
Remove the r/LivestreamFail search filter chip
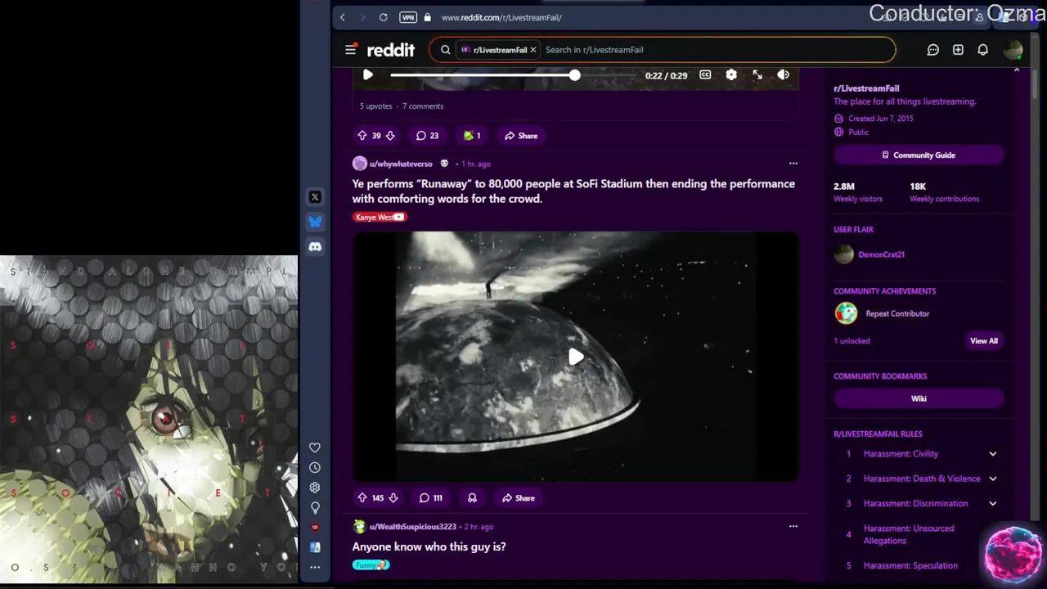coord(533,50)
